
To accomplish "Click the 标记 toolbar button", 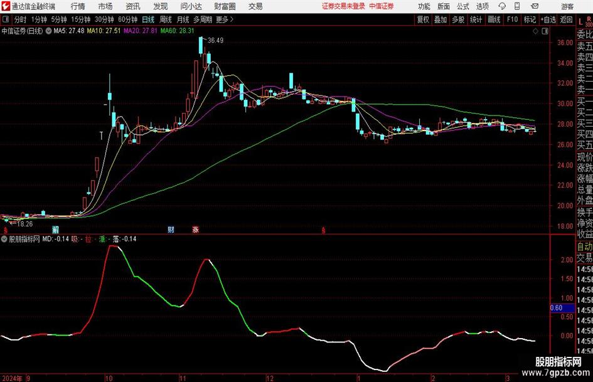I will [x=530, y=19].
